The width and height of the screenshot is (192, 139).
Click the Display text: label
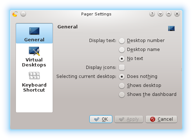point(102,41)
